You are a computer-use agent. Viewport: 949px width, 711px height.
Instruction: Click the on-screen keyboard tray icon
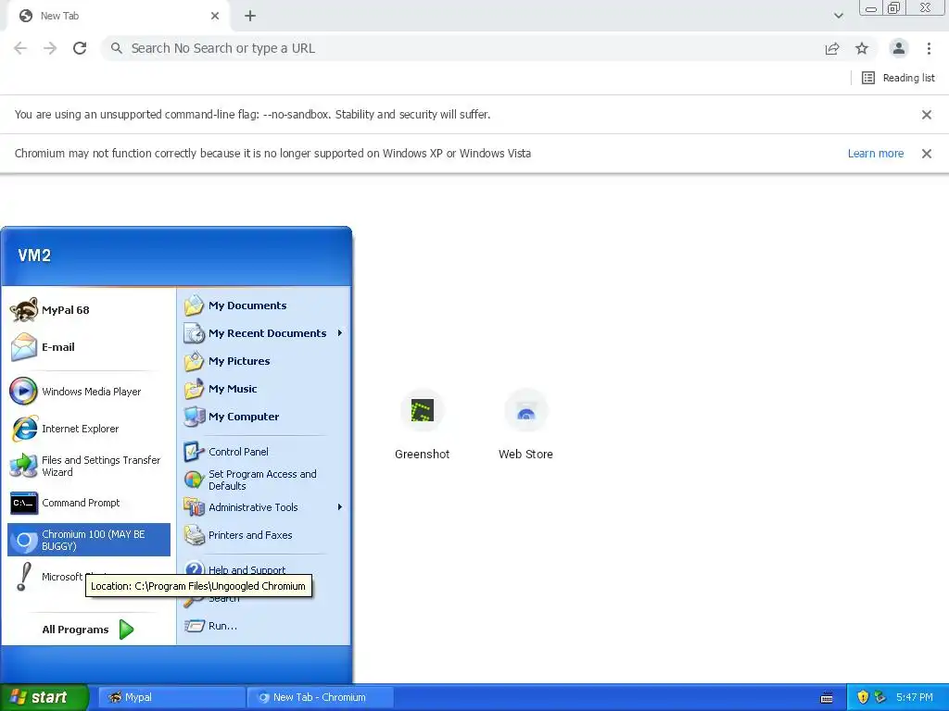[827, 698]
